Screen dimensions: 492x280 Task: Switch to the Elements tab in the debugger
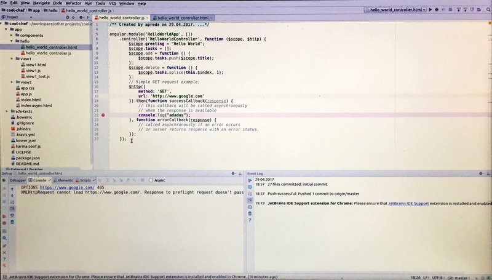[65, 180]
